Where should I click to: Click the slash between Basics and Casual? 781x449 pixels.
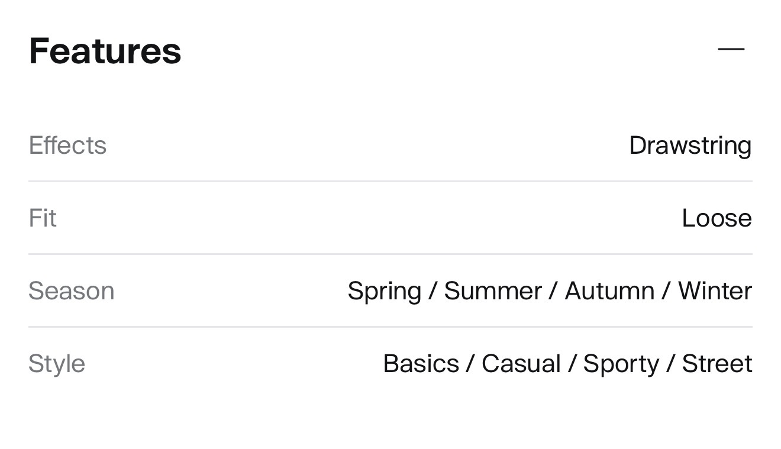tap(470, 364)
